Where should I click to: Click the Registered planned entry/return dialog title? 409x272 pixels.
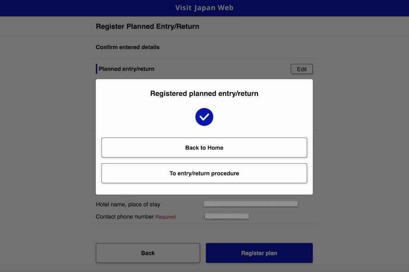coord(204,93)
